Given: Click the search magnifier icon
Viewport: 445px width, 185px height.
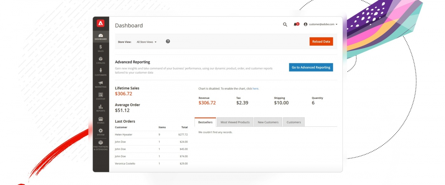Looking at the screenshot, I should pos(285,24).
